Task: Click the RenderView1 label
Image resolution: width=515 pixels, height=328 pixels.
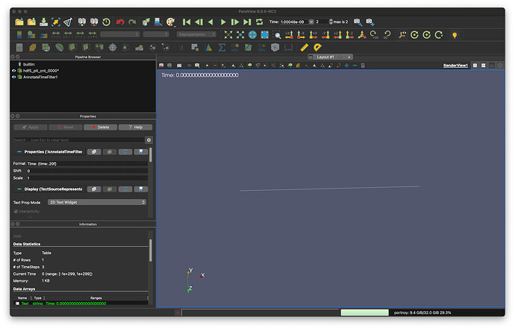Action: [x=455, y=66]
